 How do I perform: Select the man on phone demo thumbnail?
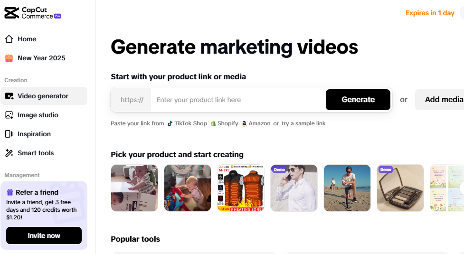(x=294, y=188)
